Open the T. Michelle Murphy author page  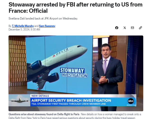click(23, 26)
